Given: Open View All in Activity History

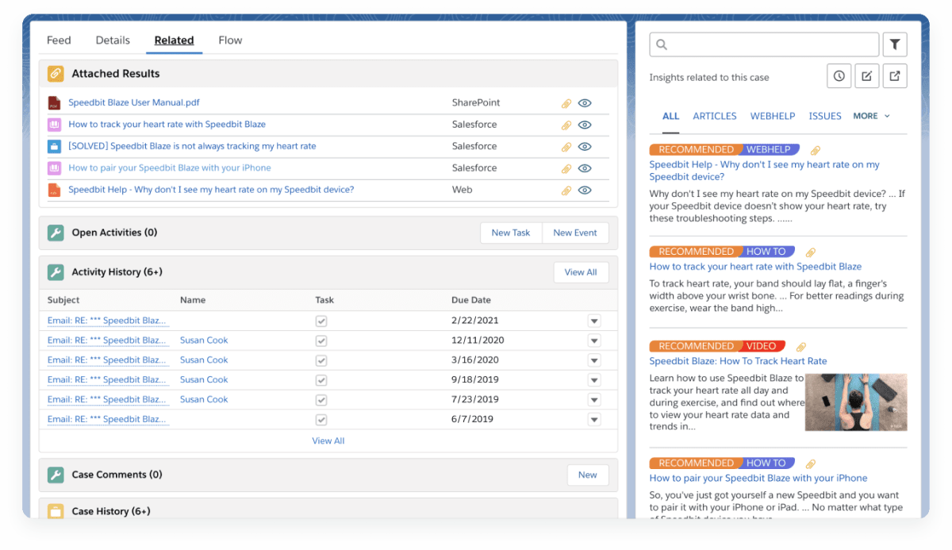Looking at the screenshot, I should [581, 271].
